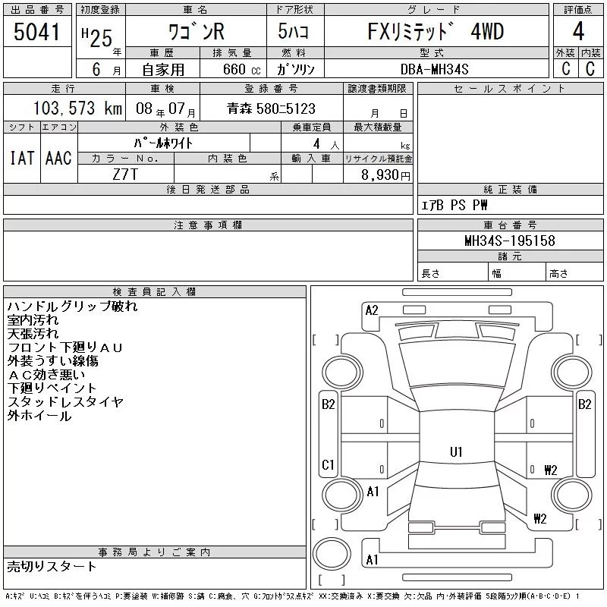Click the spare tire circle below the diagram
Image resolution: width=607 pixels, height=607 pixels.
point(330,553)
